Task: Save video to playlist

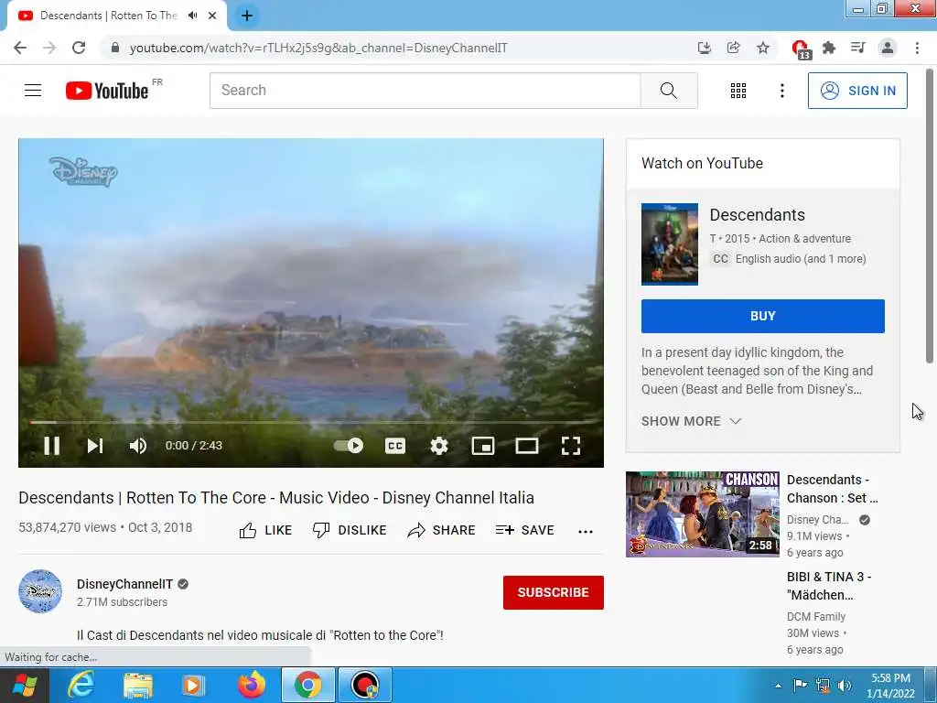Action: coord(524,530)
